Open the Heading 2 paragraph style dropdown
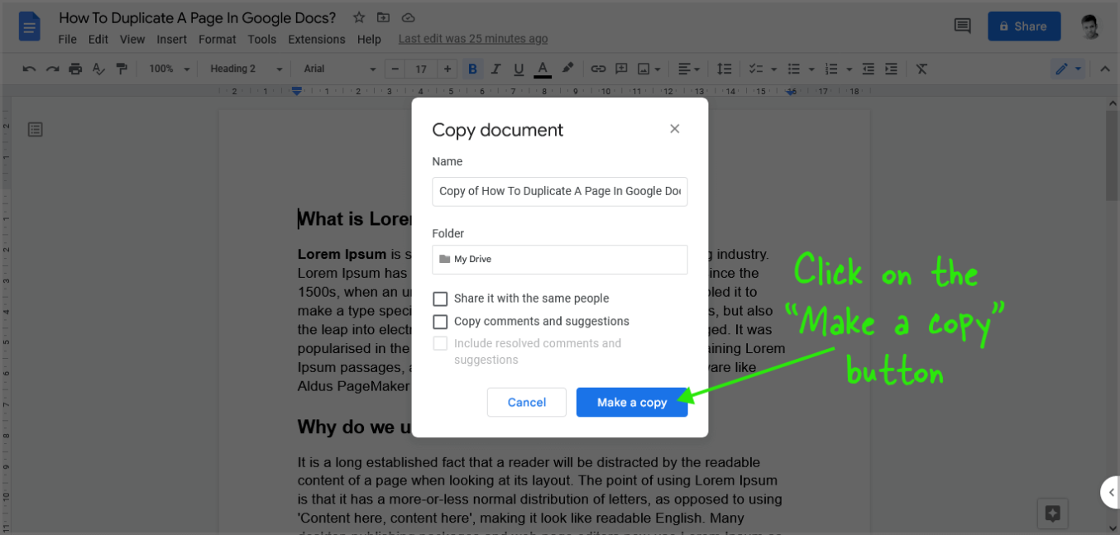This screenshot has height=535, width=1120. [x=246, y=69]
